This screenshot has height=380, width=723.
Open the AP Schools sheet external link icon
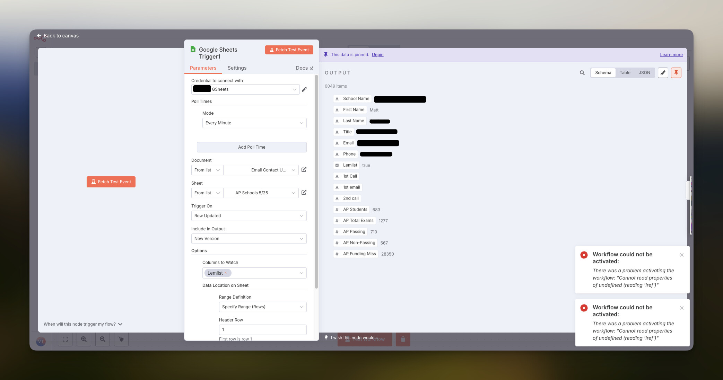point(304,193)
